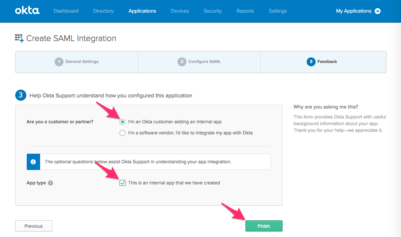Screen dimensions: 401x237
Task: Click the Previous button
Action: 34,226
